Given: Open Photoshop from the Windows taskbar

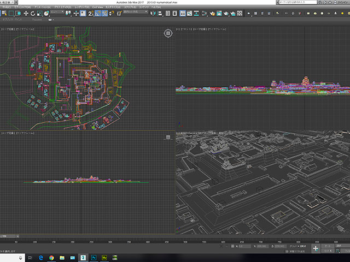Looking at the screenshot, I should [x=94, y=257].
